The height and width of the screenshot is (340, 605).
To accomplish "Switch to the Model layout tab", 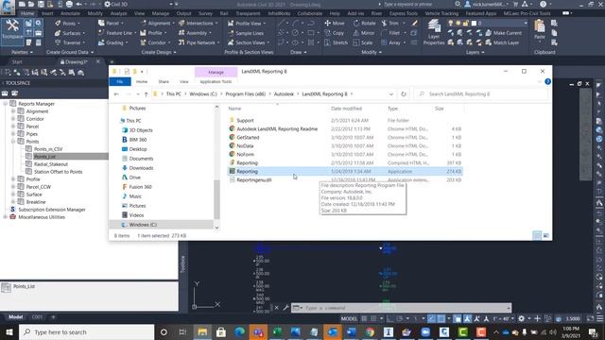I will [16, 317].
